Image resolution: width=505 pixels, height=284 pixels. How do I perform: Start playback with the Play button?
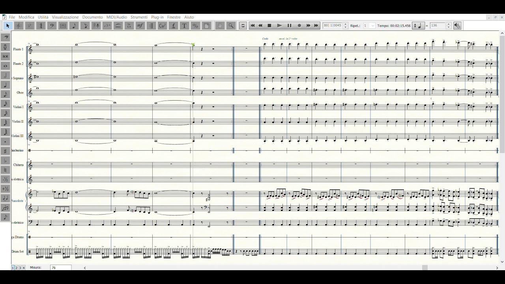click(279, 26)
